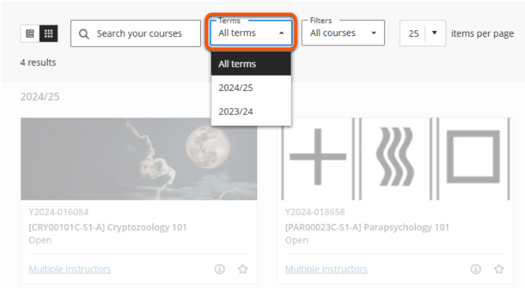
Task: Open Multiple Instructors link for Cryptozoology
Action: click(x=70, y=269)
